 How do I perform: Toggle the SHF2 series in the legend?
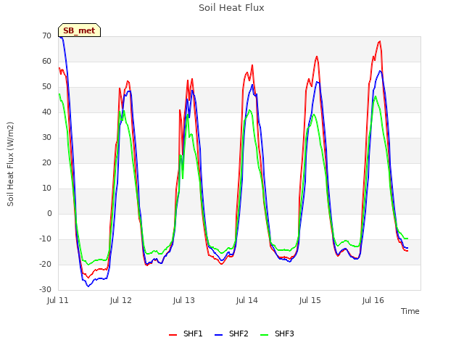coord(231,333)
